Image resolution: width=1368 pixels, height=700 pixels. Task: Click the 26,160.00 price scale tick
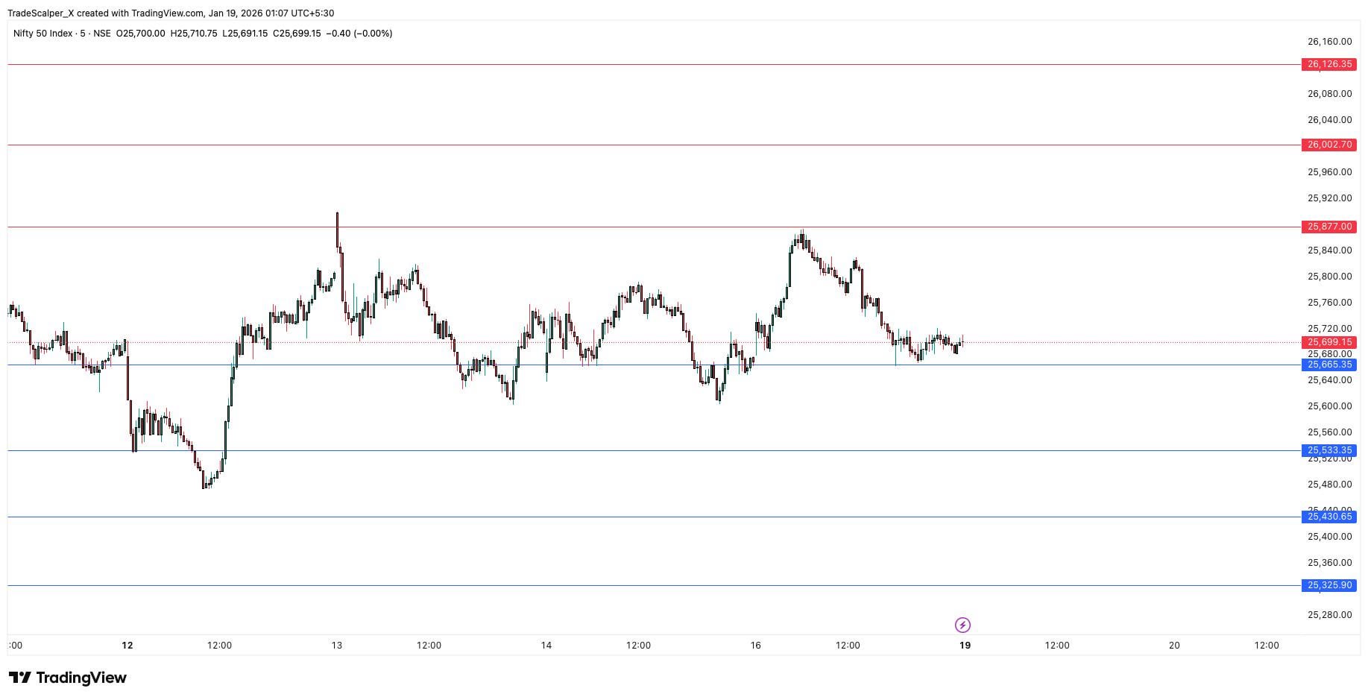1329,42
